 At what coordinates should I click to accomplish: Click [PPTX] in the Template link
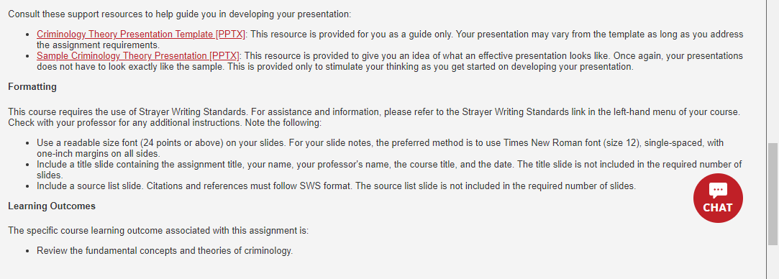230,35
